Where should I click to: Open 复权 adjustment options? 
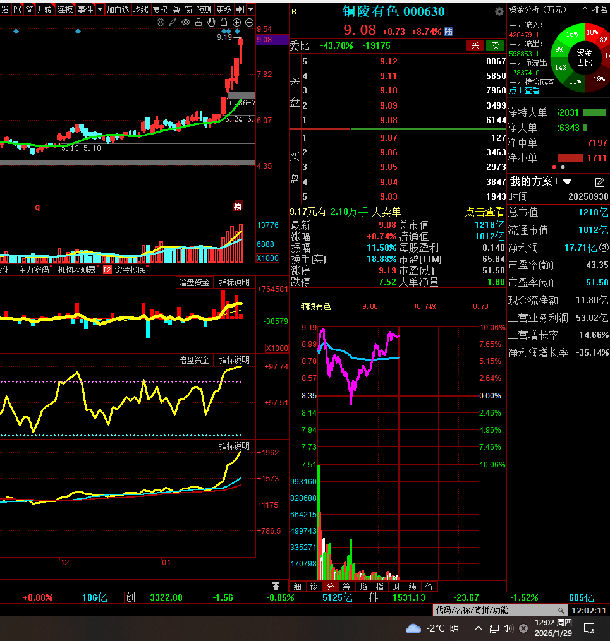point(160,9)
